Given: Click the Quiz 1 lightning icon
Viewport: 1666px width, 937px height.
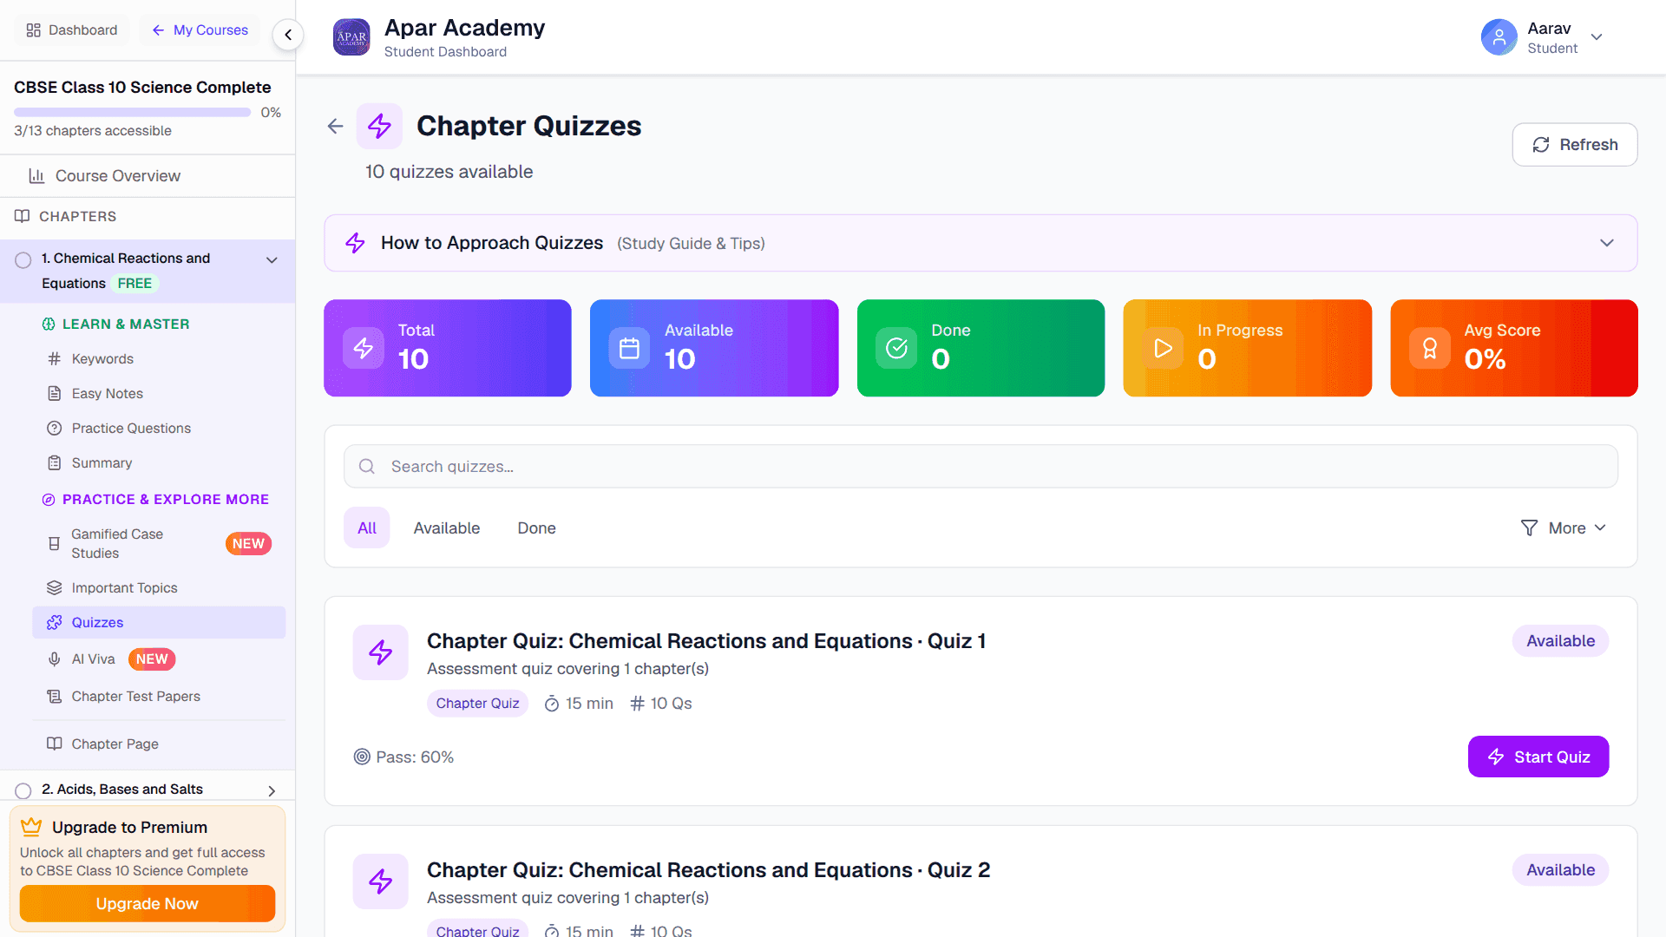Looking at the screenshot, I should (x=380, y=652).
